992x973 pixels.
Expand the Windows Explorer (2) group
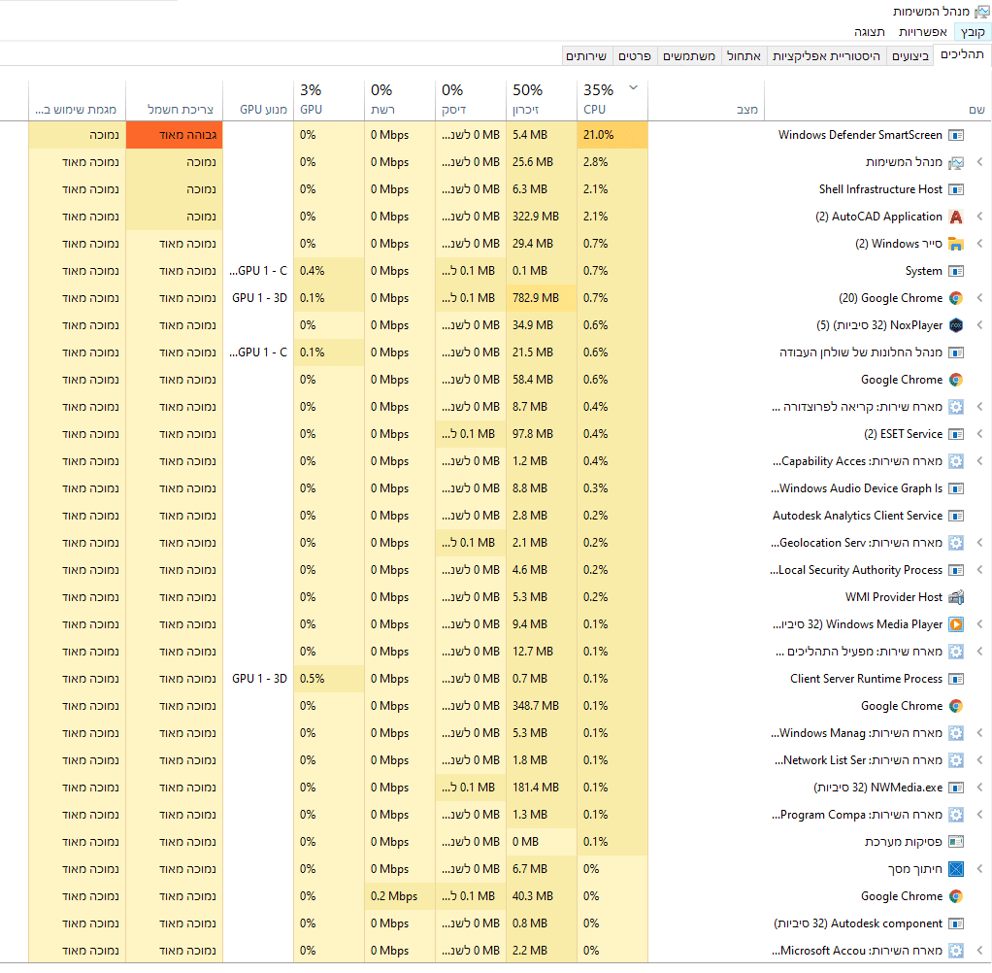tap(979, 244)
